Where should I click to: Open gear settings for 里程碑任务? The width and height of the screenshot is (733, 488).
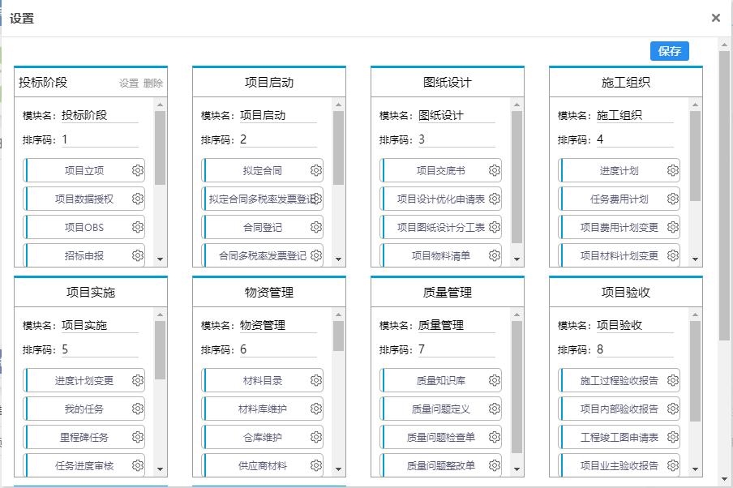(x=138, y=437)
